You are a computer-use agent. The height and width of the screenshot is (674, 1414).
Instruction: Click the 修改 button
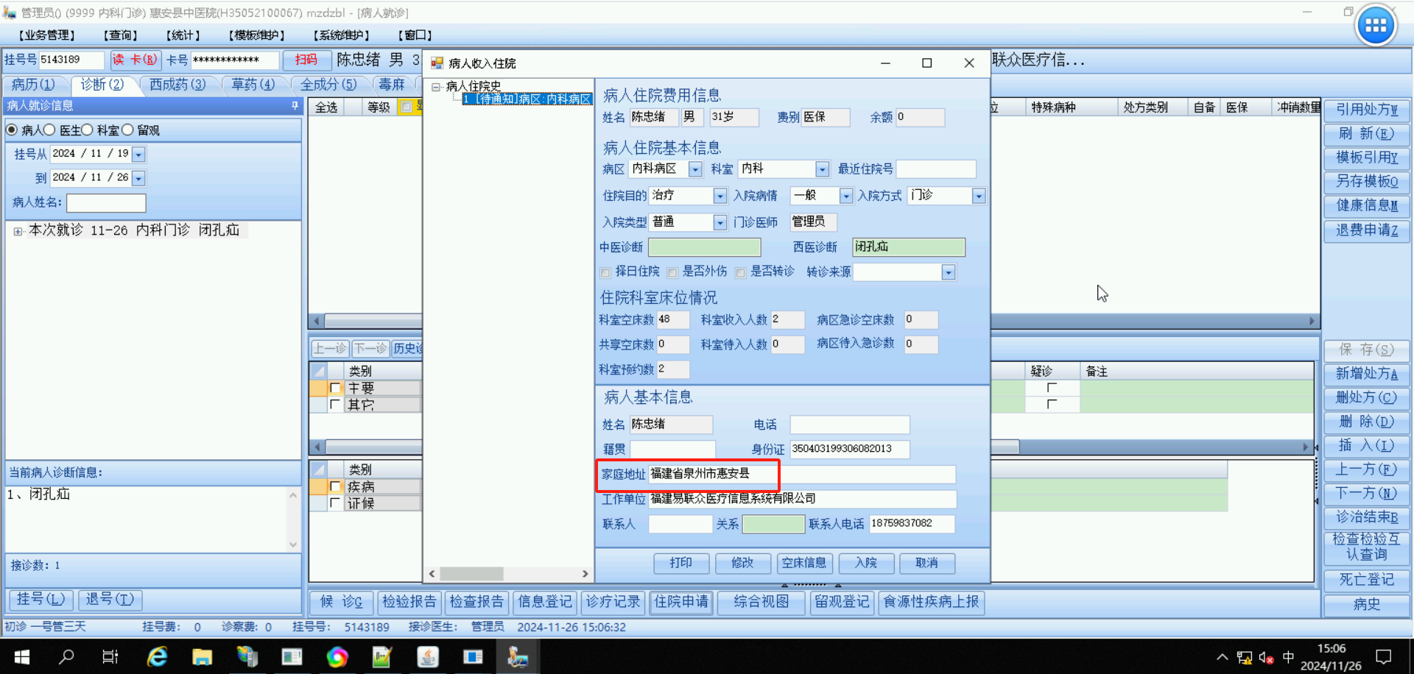(x=742, y=563)
